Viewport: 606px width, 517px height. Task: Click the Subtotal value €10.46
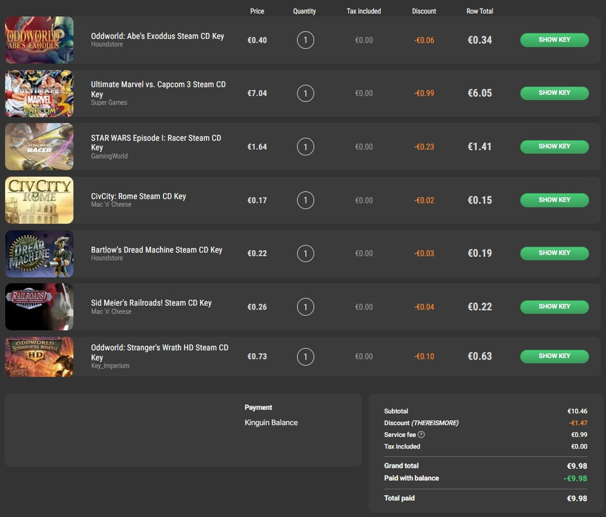pyautogui.click(x=578, y=411)
